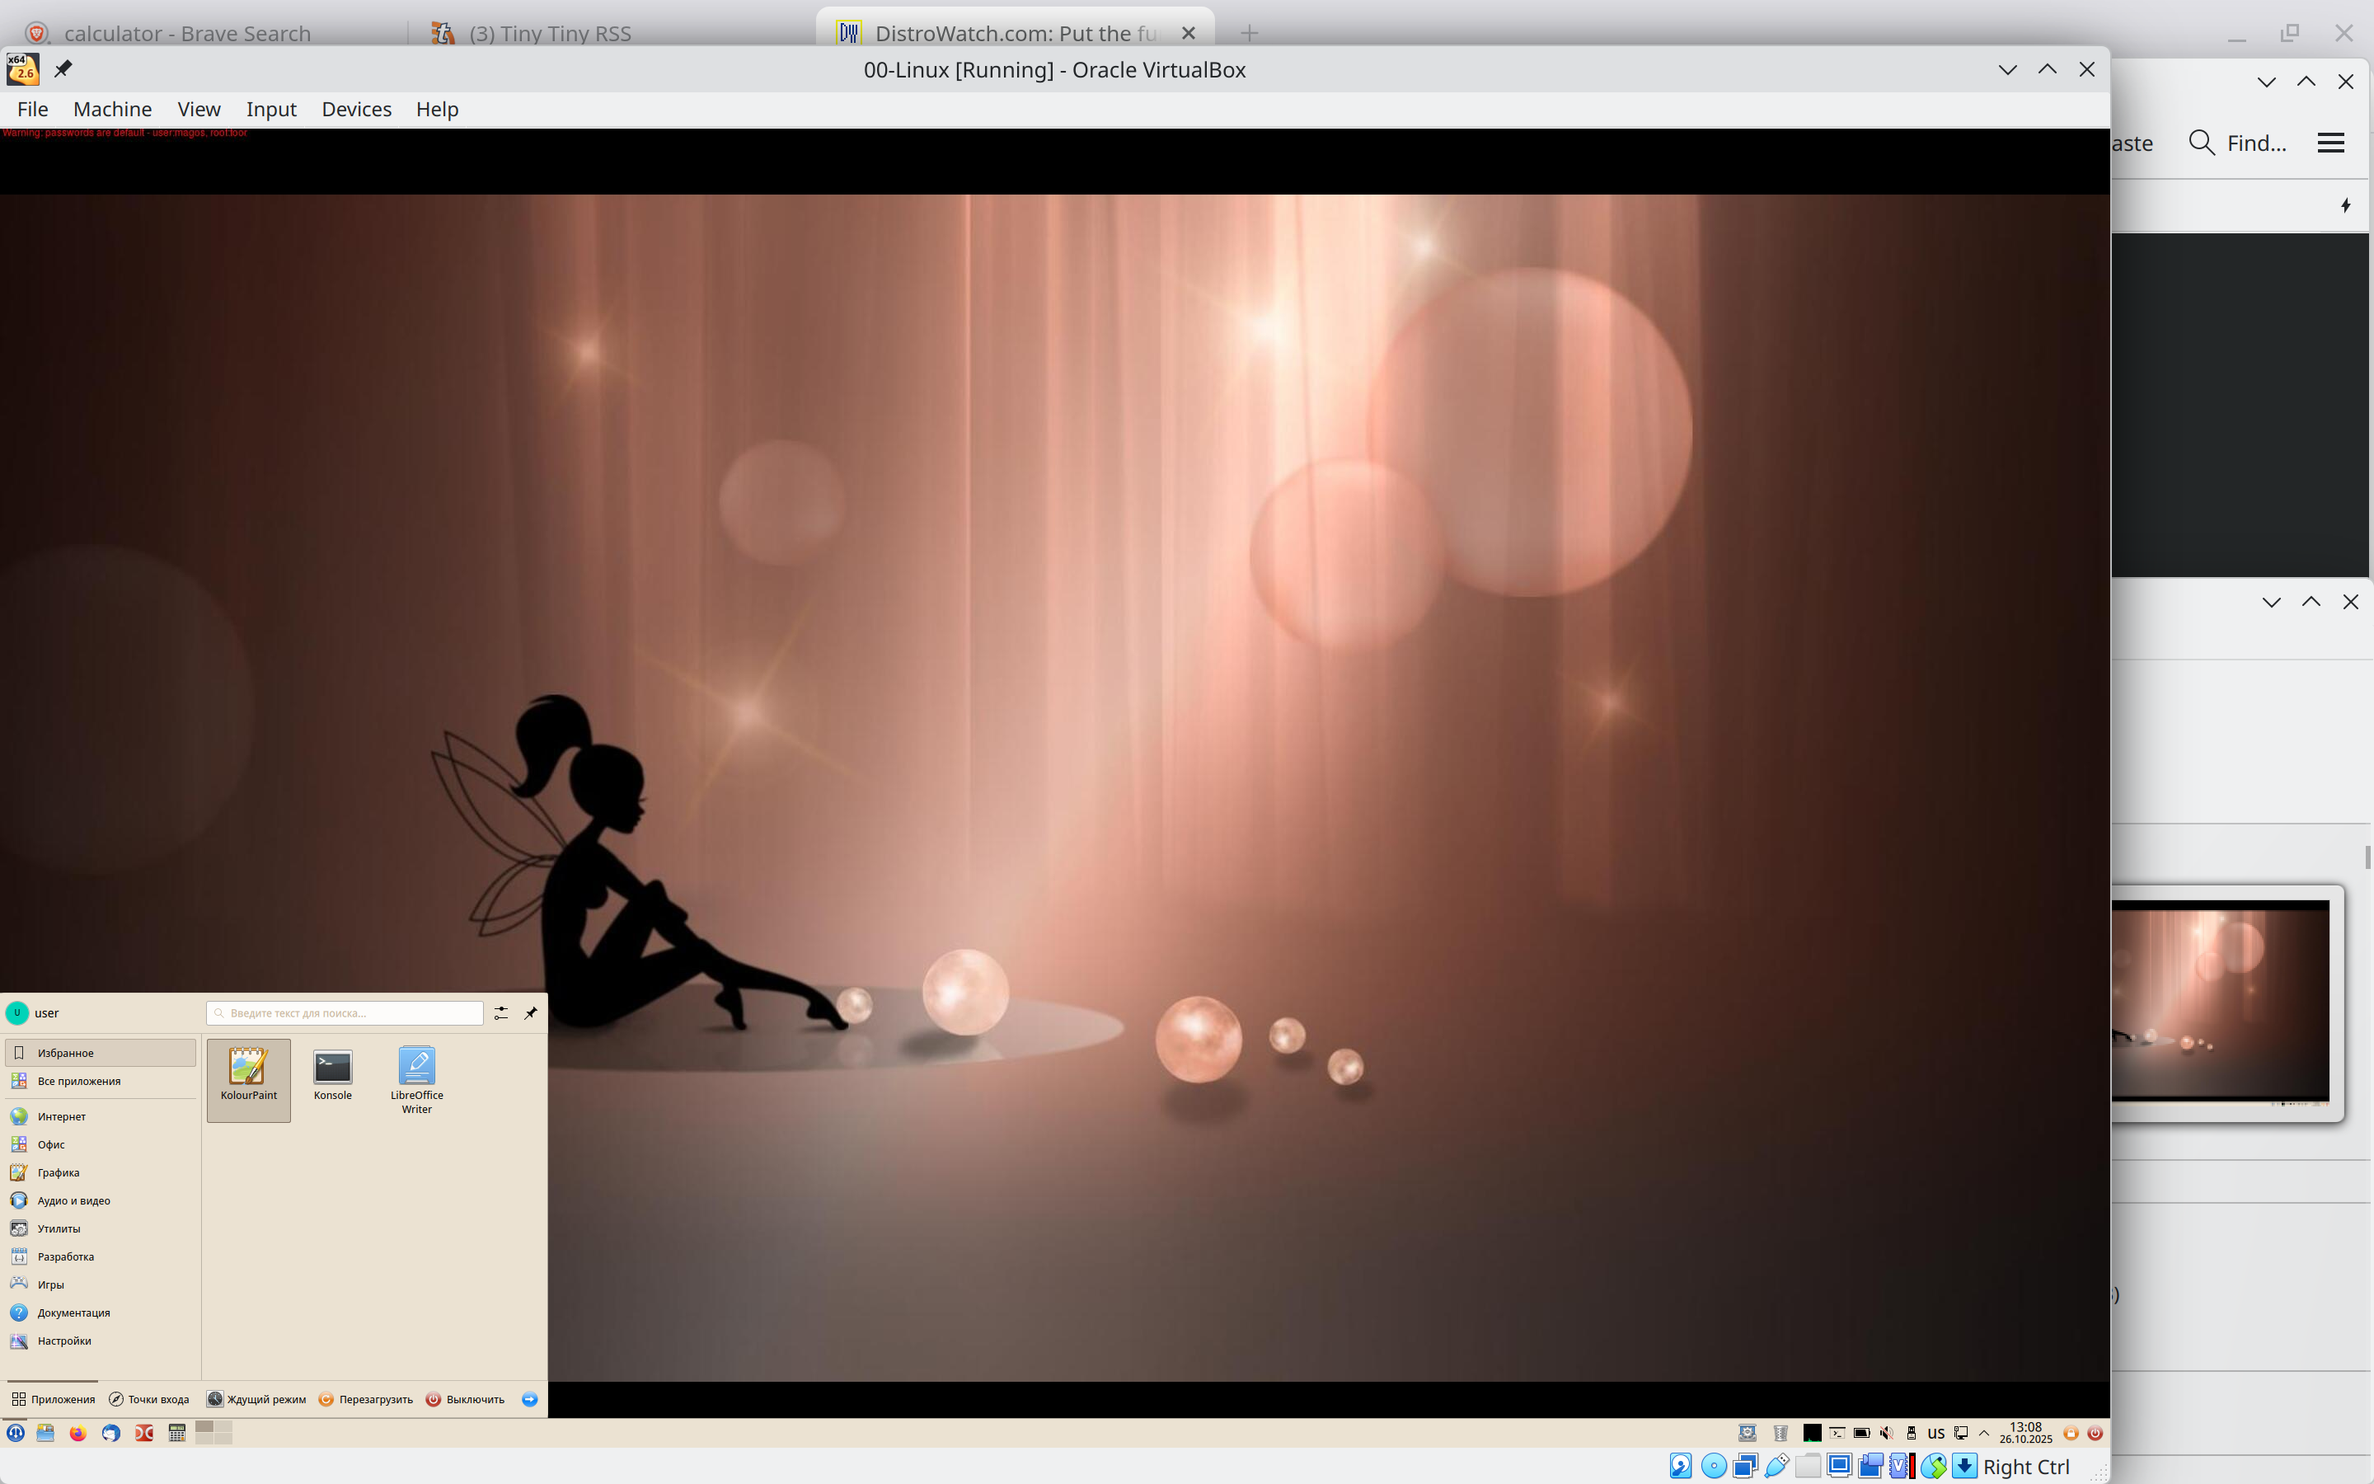Screen dimensions: 2374x1484
Task: Click the start menu search field
Action: (345, 1013)
